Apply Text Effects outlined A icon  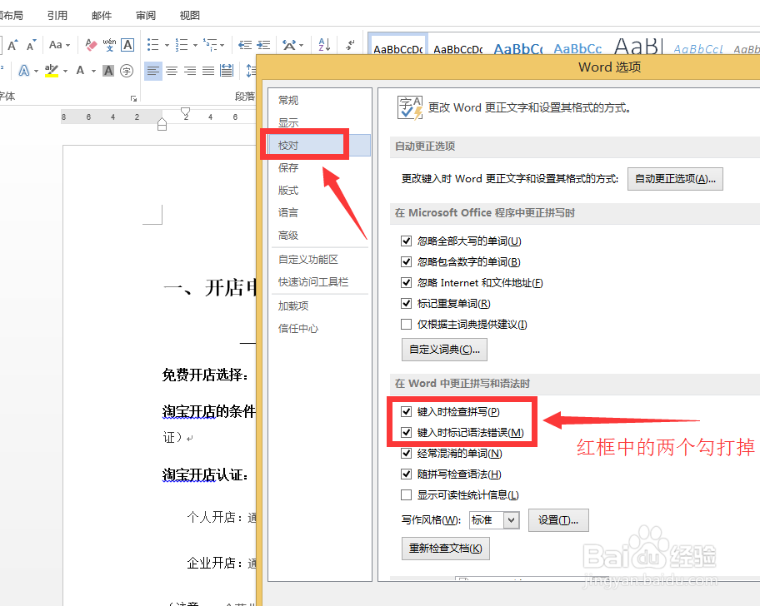pos(23,71)
